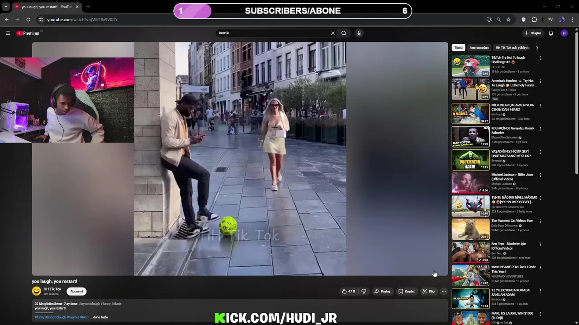Clear the search box with the X icon

[333, 33]
